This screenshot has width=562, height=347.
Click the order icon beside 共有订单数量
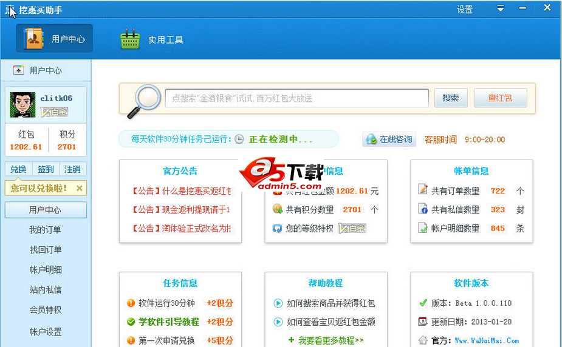(423, 189)
